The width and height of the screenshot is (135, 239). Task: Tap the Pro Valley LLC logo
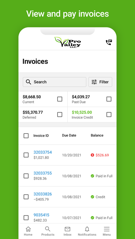(67, 42)
